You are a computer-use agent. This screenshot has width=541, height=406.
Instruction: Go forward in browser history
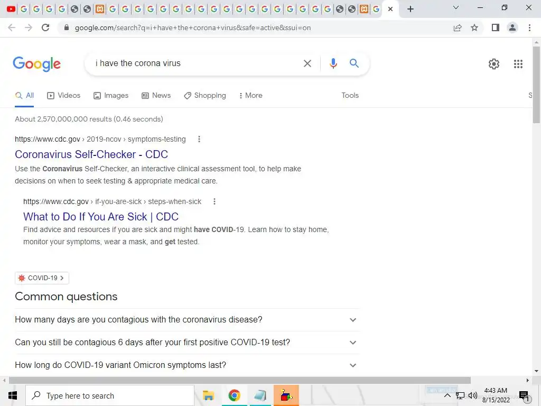(29, 27)
